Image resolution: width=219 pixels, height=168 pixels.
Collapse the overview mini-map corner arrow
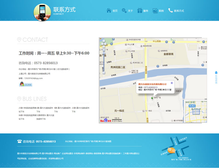point(206,122)
